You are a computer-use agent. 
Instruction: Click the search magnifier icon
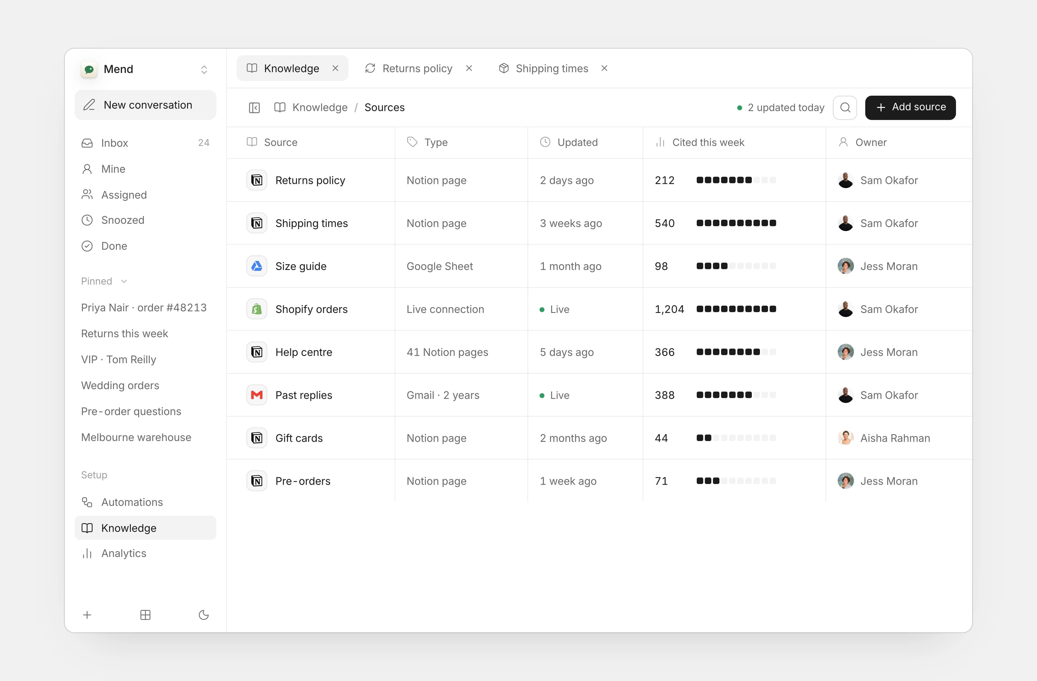(845, 107)
